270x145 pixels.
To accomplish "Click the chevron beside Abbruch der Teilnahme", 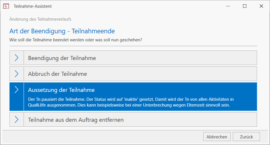I will click(x=16, y=74).
